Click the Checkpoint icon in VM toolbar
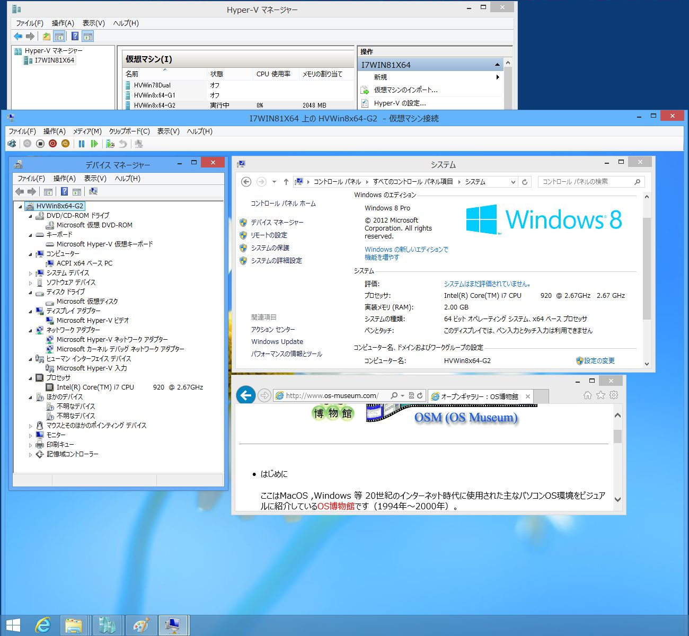 pyautogui.click(x=110, y=144)
